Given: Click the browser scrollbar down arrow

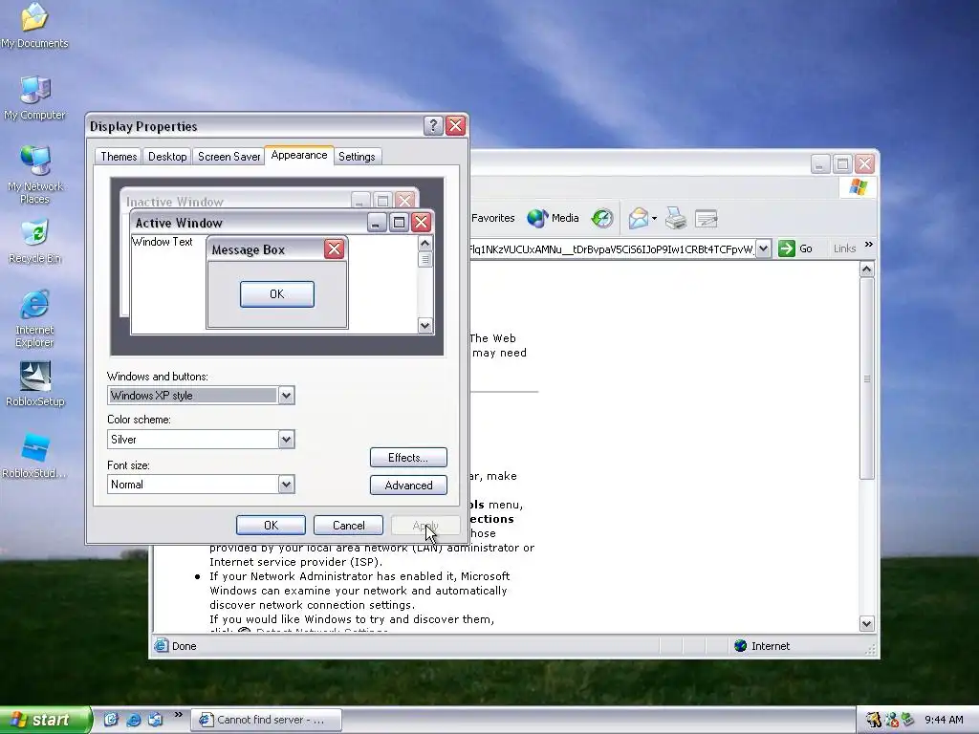Looking at the screenshot, I should click(866, 623).
